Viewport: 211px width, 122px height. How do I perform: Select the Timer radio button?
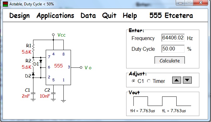tap(149, 81)
